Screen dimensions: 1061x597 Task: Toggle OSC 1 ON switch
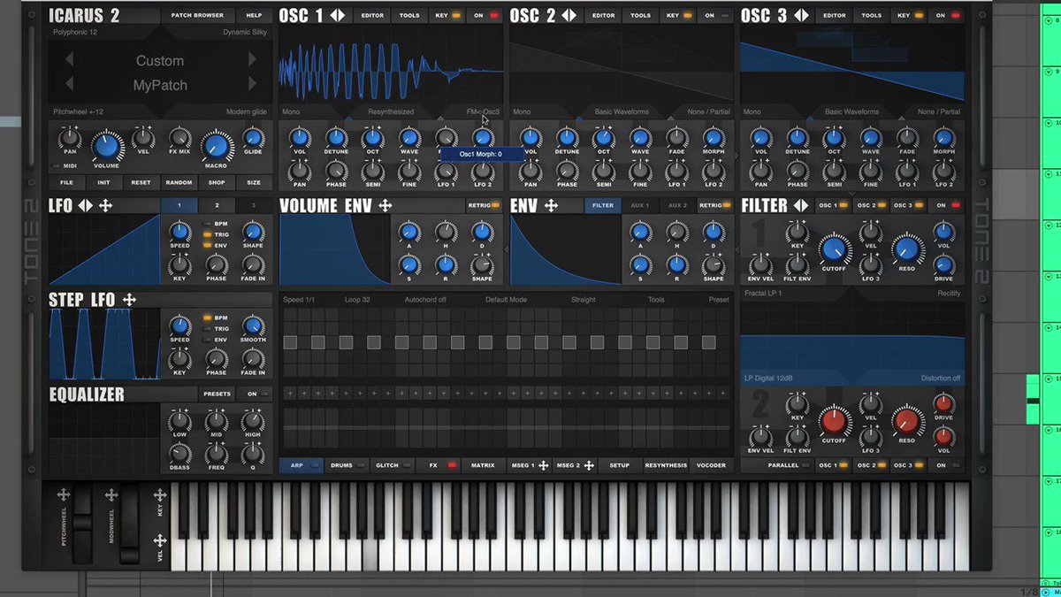pyautogui.click(x=485, y=15)
